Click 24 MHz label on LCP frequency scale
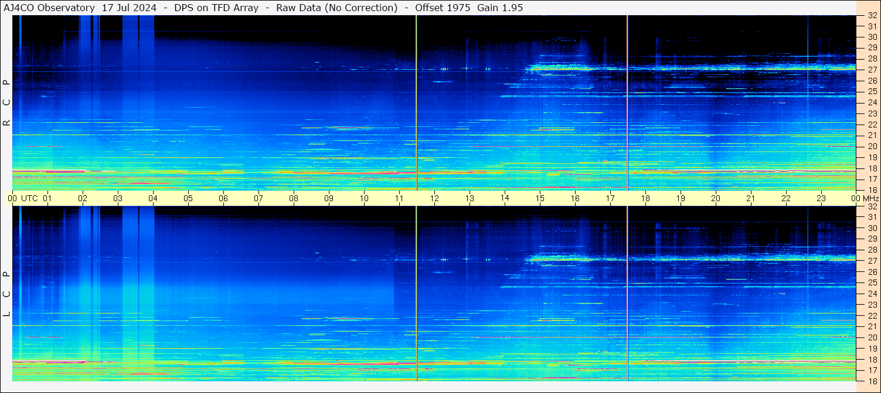This screenshot has height=393, width=881. (872, 294)
